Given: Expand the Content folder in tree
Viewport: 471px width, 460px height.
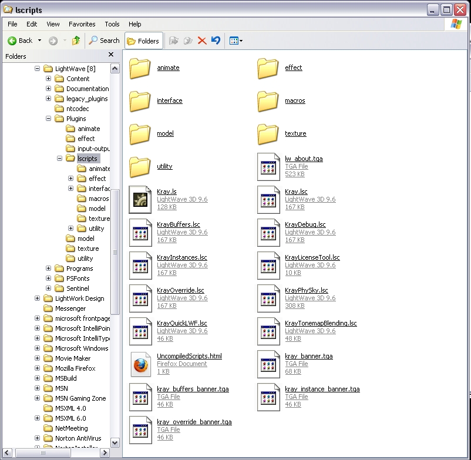Looking at the screenshot, I should click(49, 79).
